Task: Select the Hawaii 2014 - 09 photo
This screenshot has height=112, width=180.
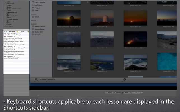Action: coord(69,39)
